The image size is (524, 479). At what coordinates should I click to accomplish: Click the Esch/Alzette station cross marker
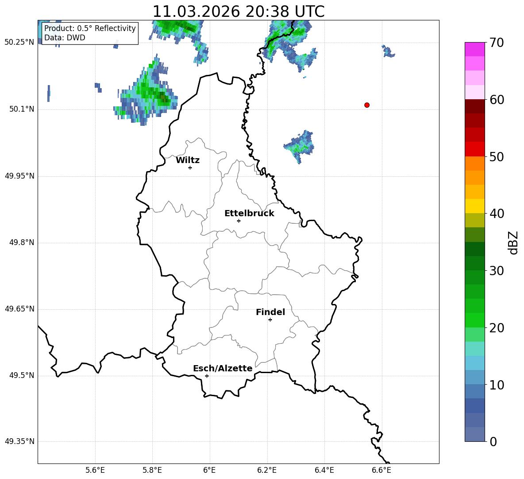coord(207,376)
